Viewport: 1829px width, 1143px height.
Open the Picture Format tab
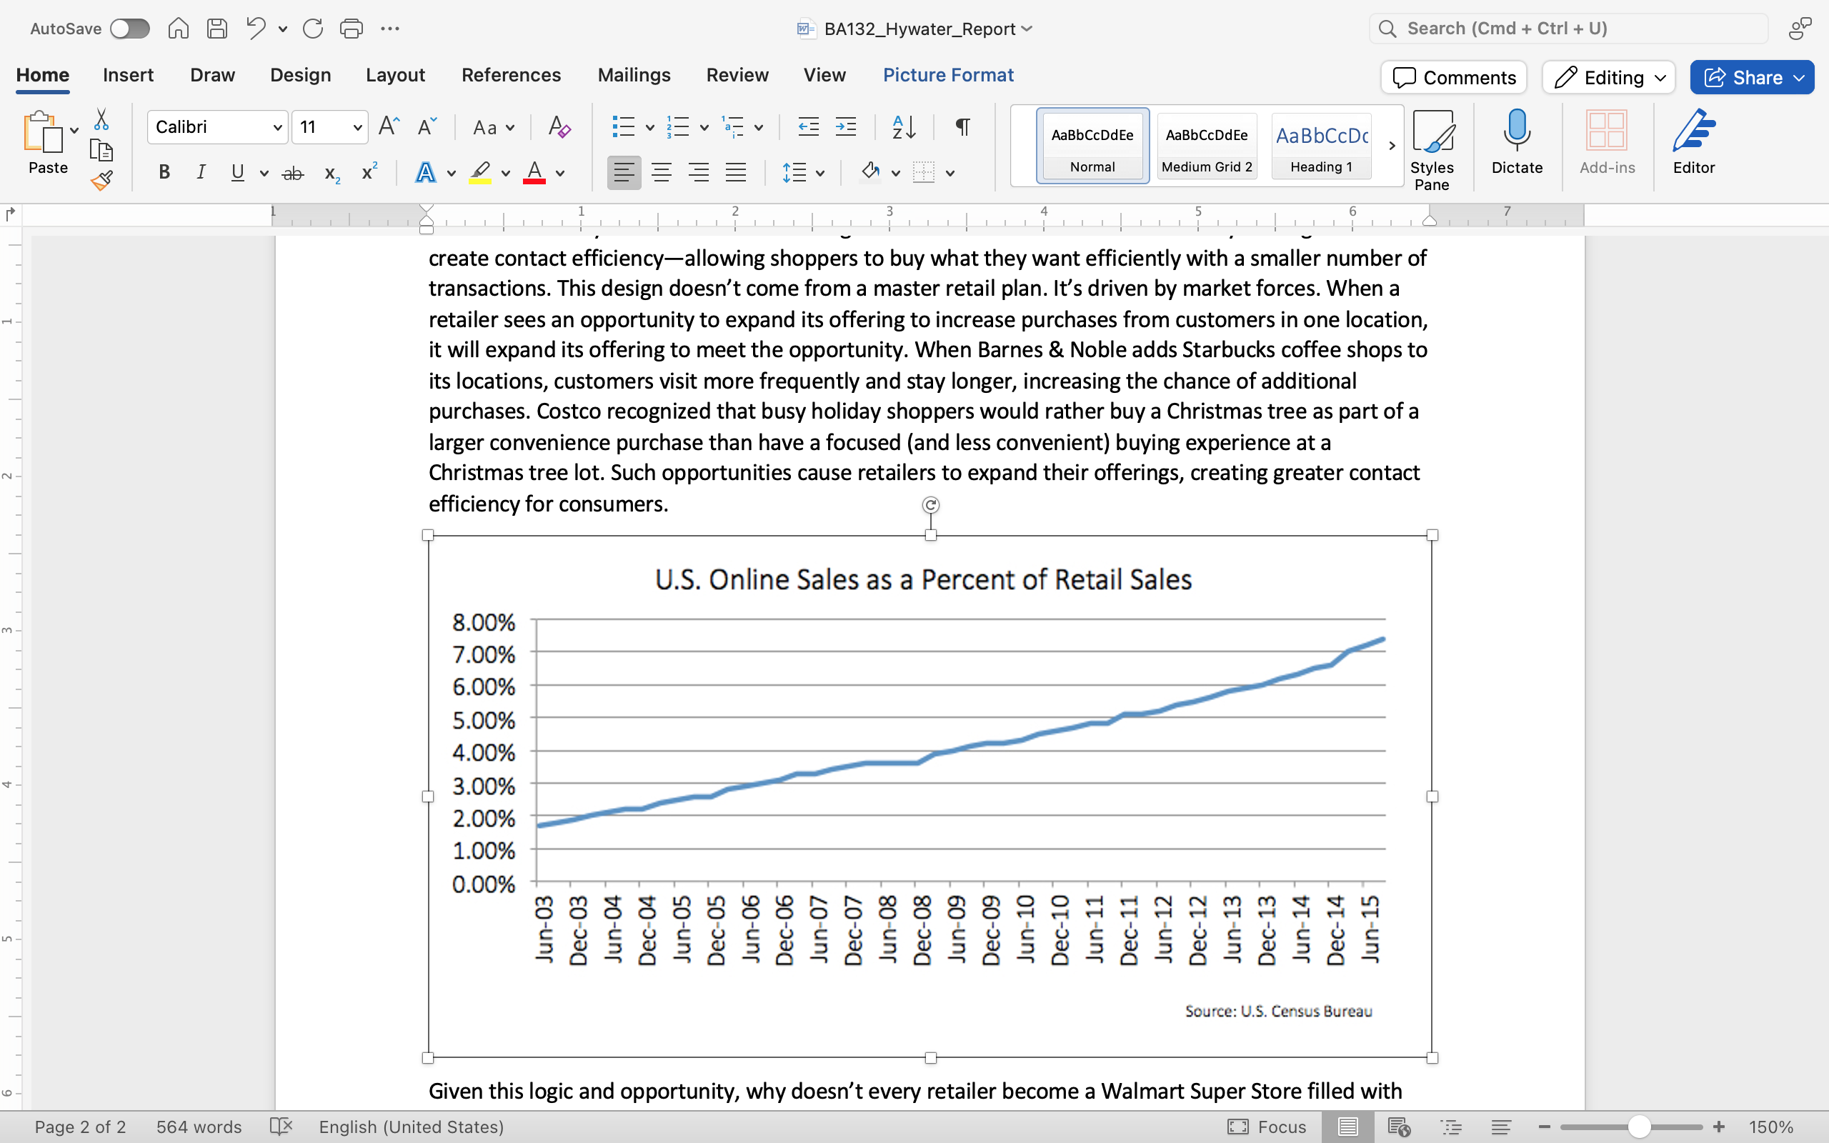tap(948, 75)
